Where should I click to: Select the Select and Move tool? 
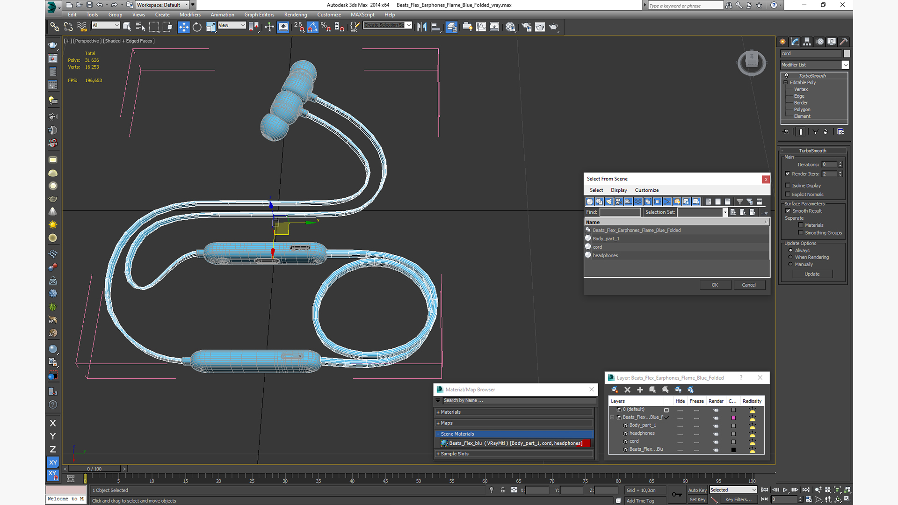click(x=184, y=27)
